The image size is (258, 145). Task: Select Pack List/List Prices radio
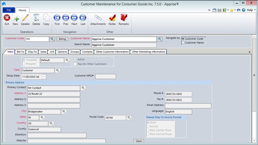(148, 134)
